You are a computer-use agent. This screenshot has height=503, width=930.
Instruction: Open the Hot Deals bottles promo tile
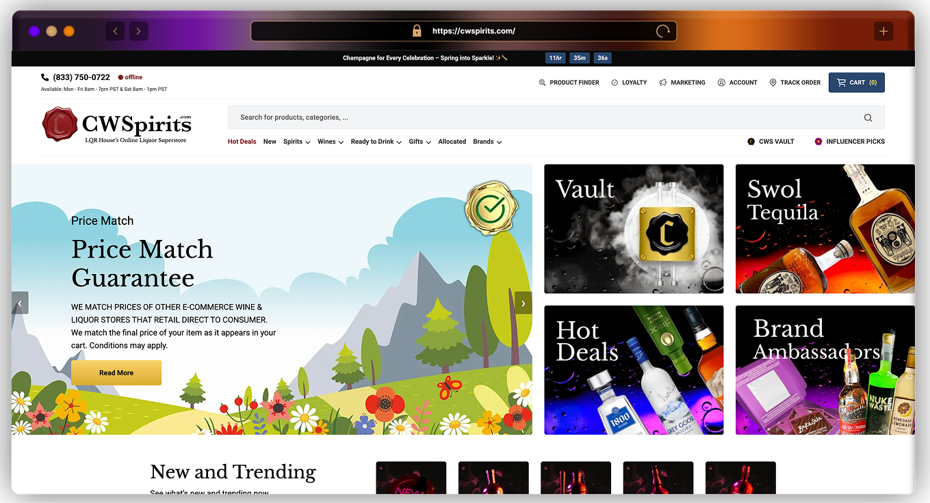[x=634, y=370]
